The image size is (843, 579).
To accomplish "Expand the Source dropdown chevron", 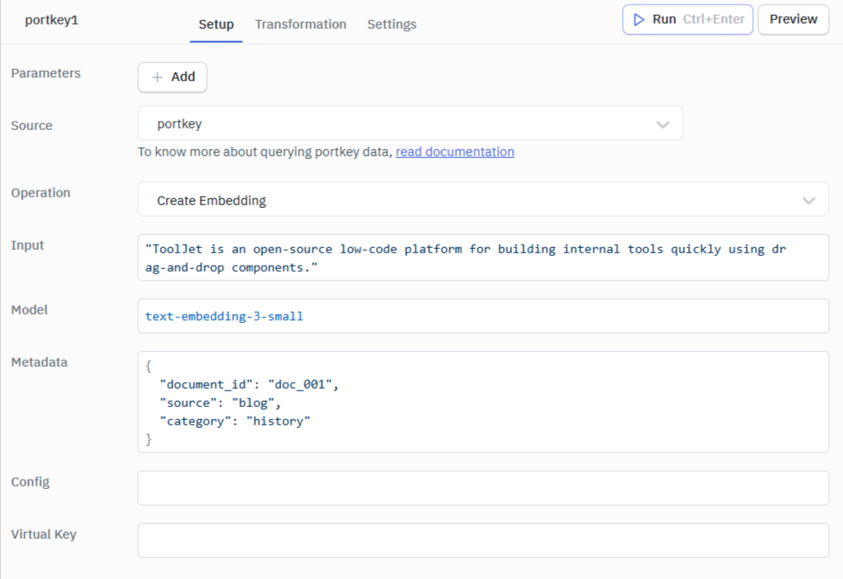I will point(663,124).
